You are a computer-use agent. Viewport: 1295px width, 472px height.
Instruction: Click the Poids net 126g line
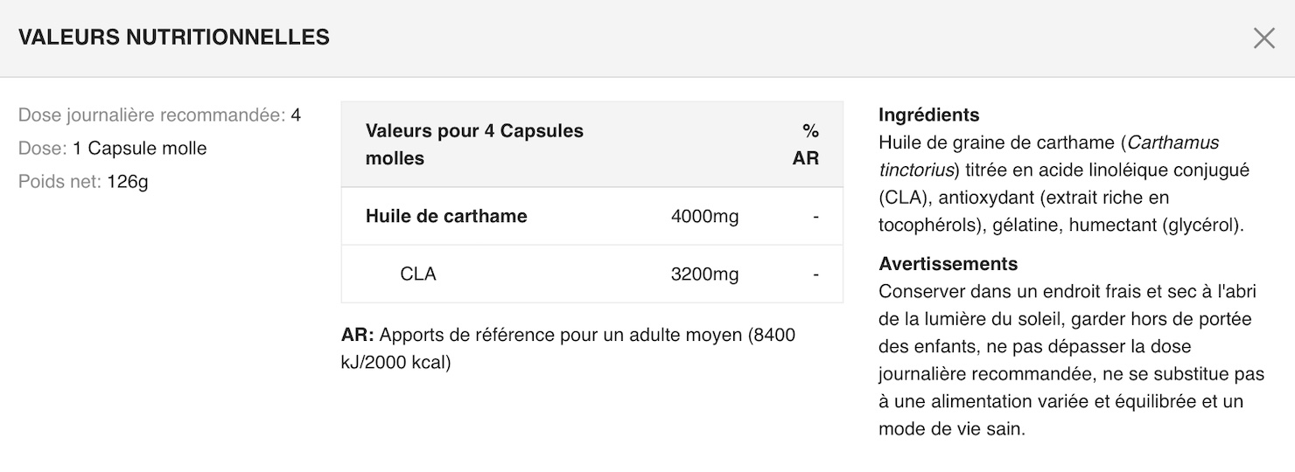83,182
